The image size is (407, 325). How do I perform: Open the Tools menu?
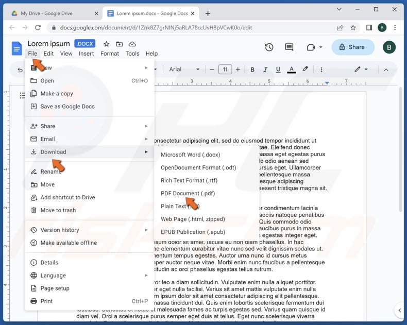[132, 54]
